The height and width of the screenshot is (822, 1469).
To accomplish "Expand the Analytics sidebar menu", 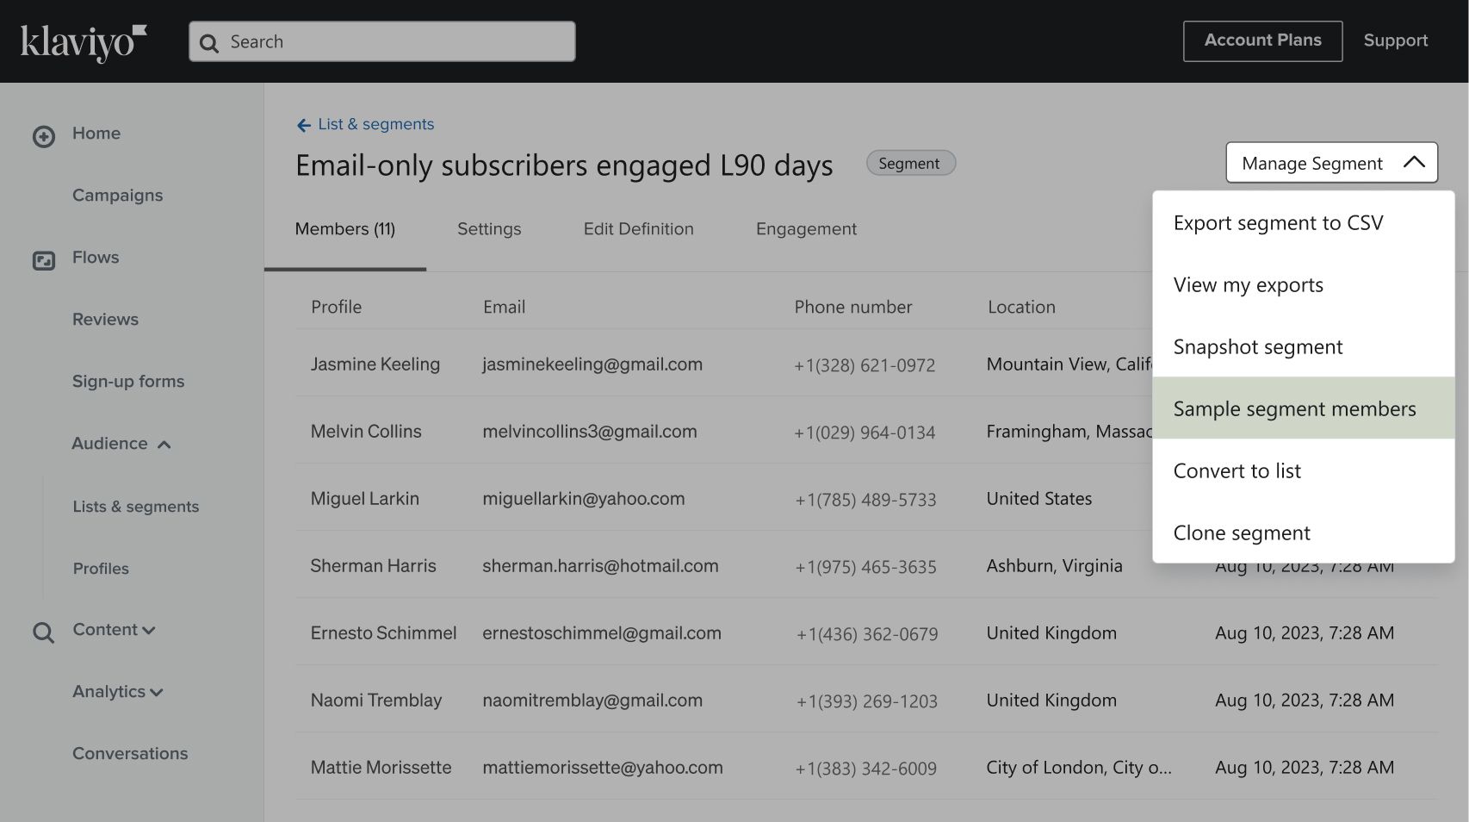I will click(156, 693).
